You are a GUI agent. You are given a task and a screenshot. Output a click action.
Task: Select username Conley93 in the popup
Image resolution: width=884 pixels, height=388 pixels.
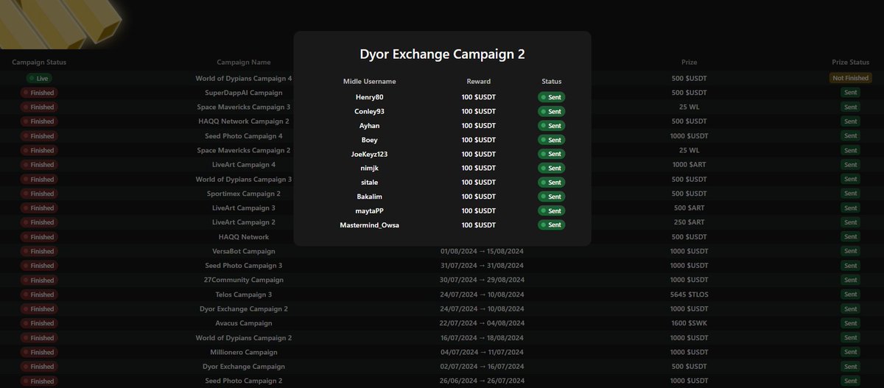pos(370,111)
